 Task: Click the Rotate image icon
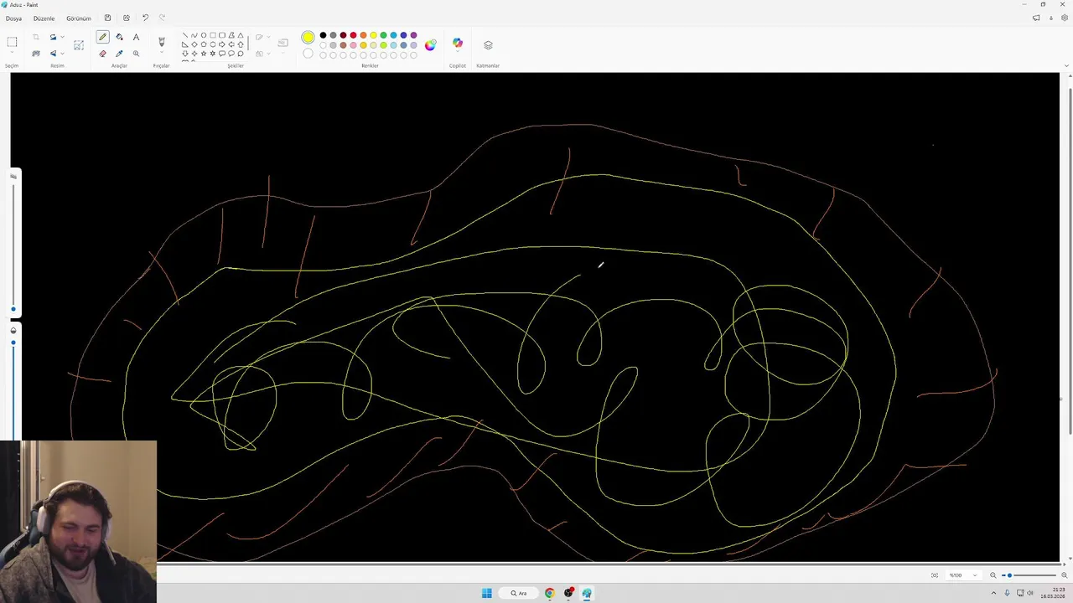pos(53,37)
